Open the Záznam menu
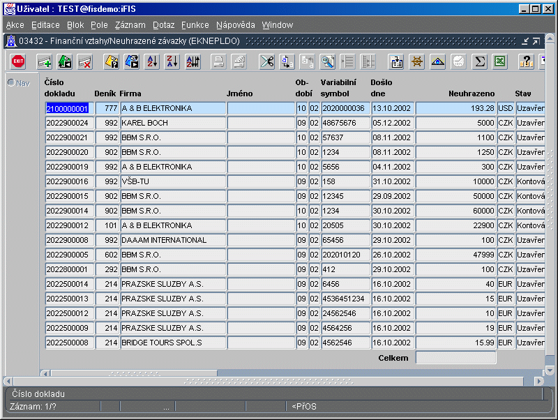Screen dimensions: 558x420 pyautogui.click(x=130, y=25)
